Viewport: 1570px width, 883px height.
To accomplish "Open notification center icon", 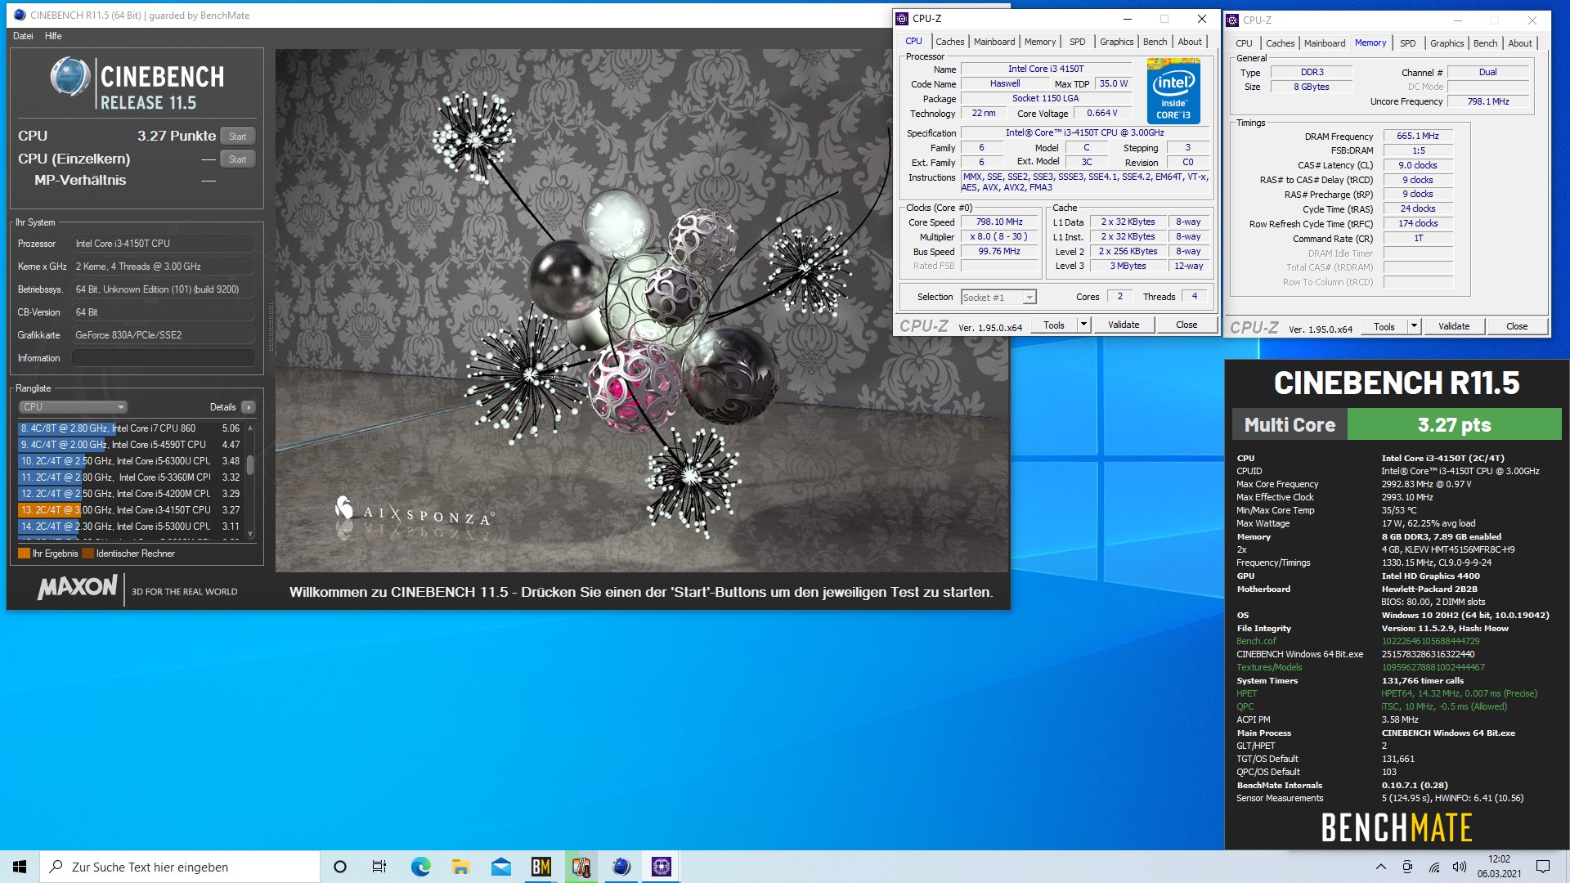I will click(1543, 867).
